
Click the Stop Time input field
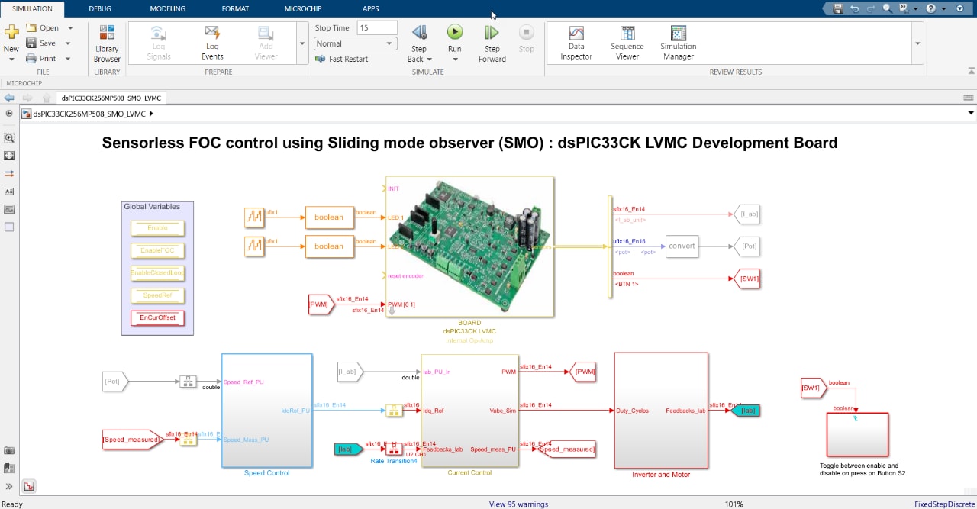pyautogui.click(x=377, y=27)
